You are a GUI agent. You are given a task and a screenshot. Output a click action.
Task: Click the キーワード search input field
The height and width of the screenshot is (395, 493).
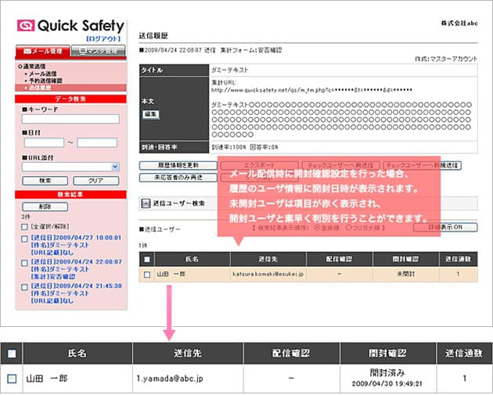pyautogui.click(x=70, y=119)
